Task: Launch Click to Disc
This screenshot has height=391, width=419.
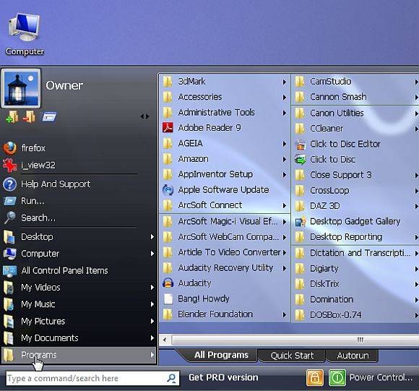Action: [355, 160]
